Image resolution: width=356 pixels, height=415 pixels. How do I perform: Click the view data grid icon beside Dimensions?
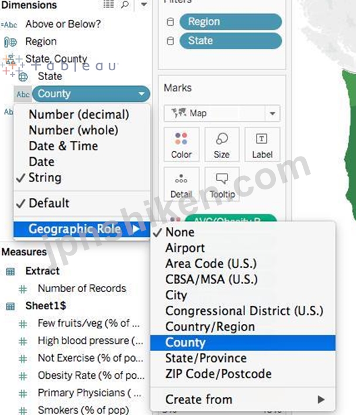click(x=109, y=4)
